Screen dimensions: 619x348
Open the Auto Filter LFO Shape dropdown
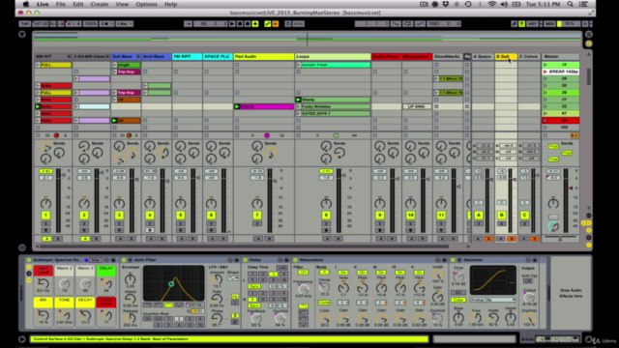point(233,278)
